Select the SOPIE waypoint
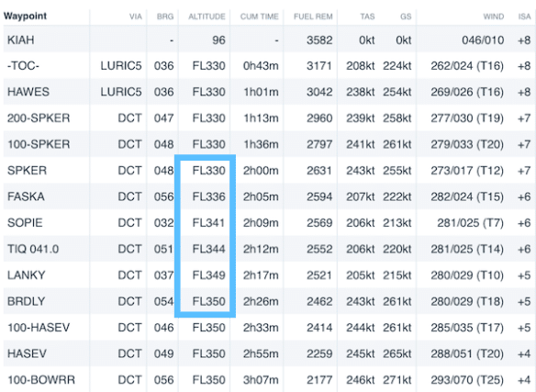The height and width of the screenshot is (392, 536). [25, 223]
